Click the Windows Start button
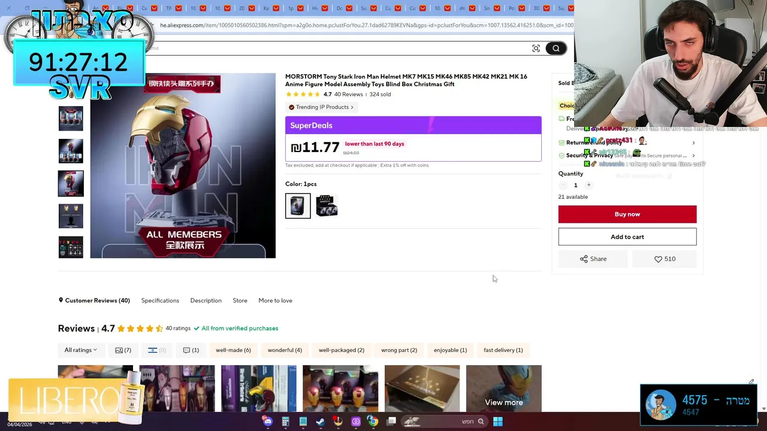 [497, 421]
